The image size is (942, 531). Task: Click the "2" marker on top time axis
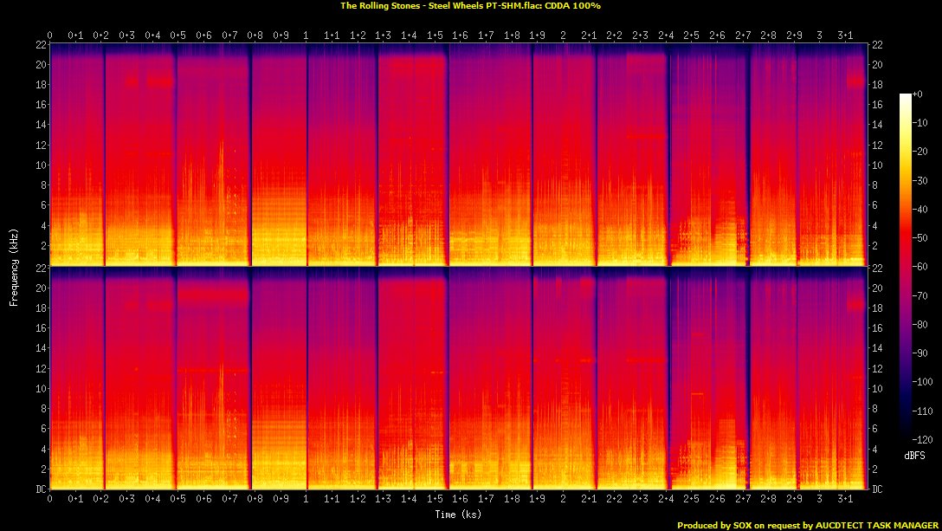coord(564,36)
